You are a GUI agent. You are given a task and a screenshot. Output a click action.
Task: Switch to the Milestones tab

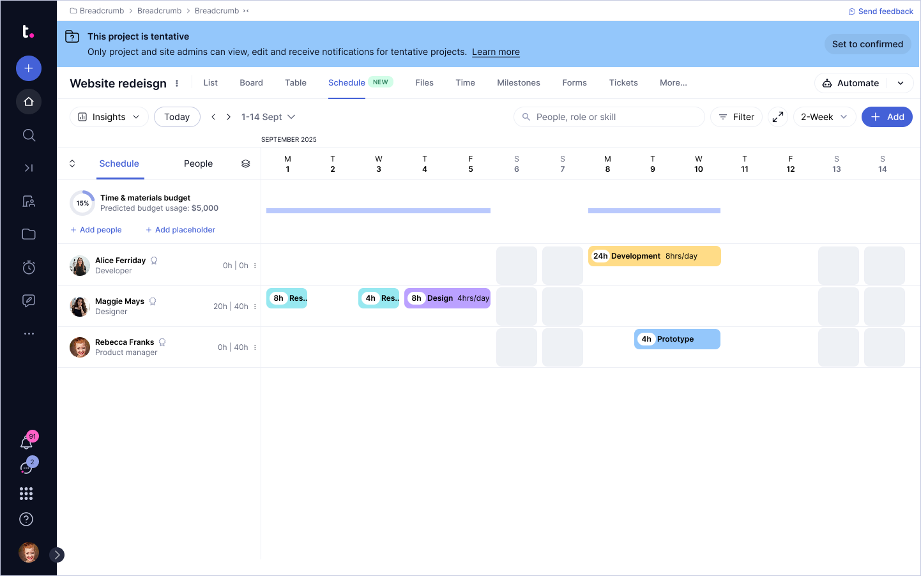click(518, 83)
